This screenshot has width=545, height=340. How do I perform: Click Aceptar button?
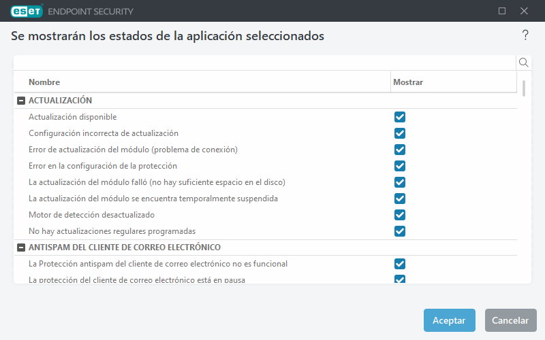pyautogui.click(x=449, y=320)
